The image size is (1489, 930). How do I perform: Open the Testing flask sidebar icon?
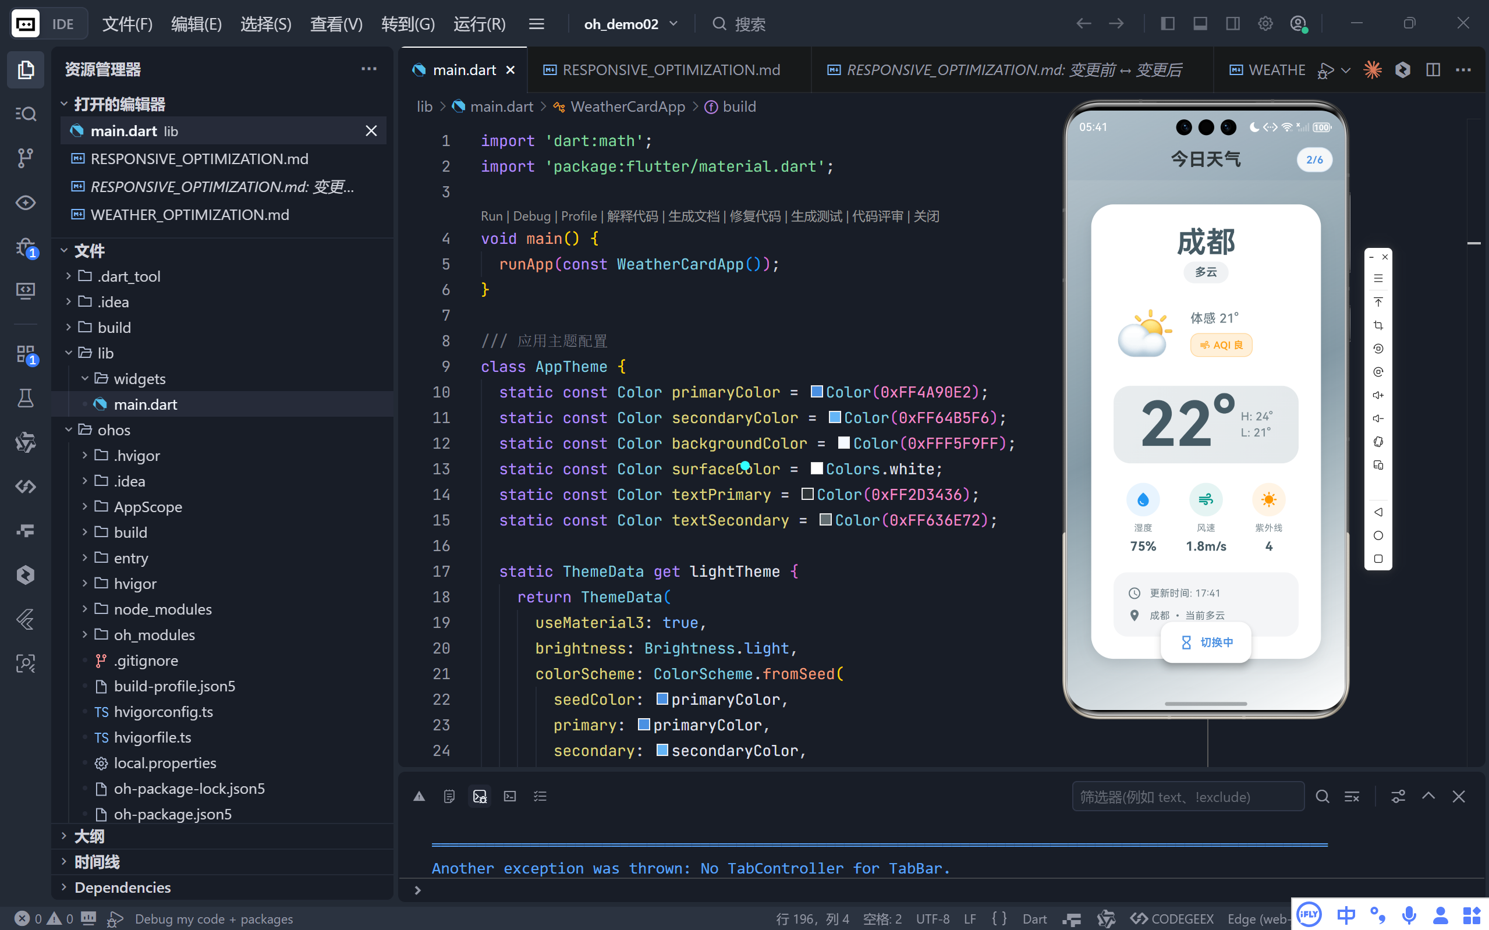pyautogui.click(x=25, y=399)
